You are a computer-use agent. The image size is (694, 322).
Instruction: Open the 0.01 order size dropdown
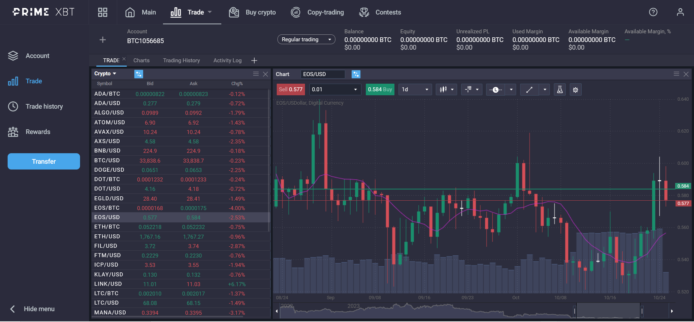(x=335, y=89)
